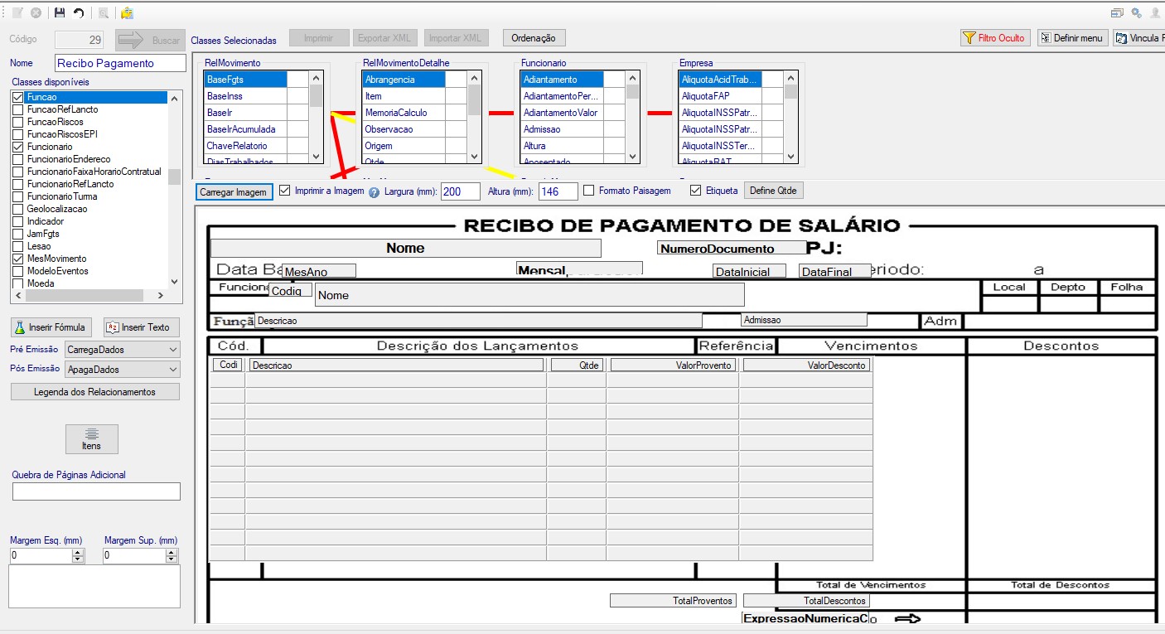This screenshot has height=634, width=1165.
Task: Click the Ordenação button
Action: (x=534, y=38)
